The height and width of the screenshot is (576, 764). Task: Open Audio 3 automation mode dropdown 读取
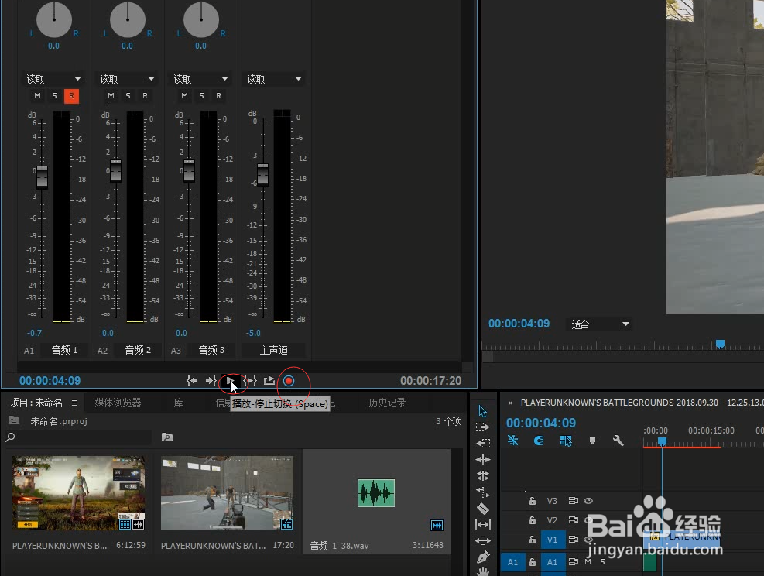click(200, 79)
